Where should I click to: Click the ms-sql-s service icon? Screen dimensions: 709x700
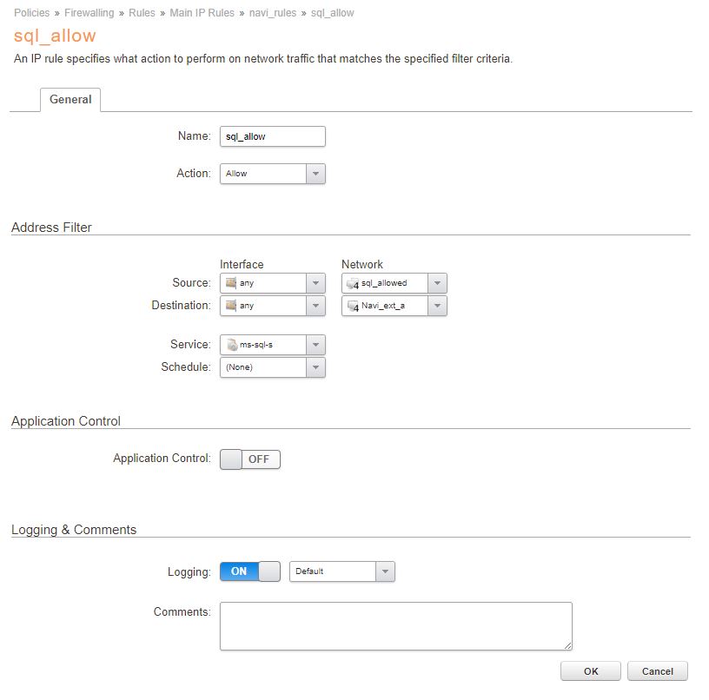pyautogui.click(x=232, y=345)
